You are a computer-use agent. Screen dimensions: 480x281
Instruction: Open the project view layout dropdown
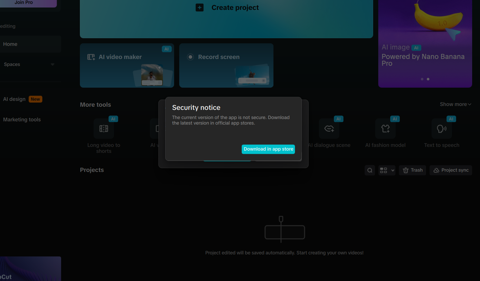point(387,170)
